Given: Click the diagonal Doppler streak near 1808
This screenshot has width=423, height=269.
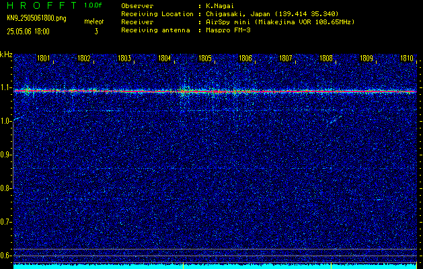Looking at the screenshot, I should tap(334, 119).
